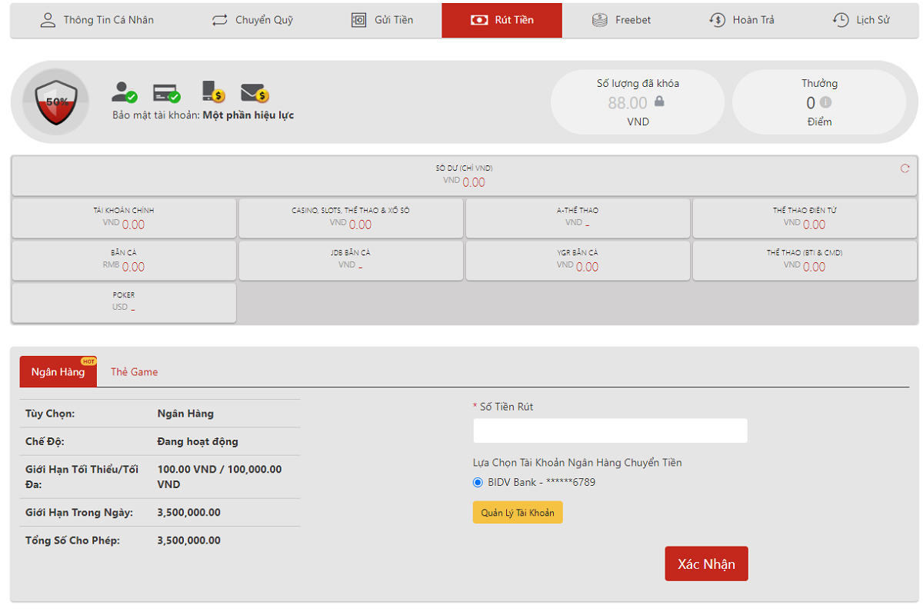This screenshot has height=615, width=923.
Task: Click the 50% security shield icon
Action: point(55,102)
